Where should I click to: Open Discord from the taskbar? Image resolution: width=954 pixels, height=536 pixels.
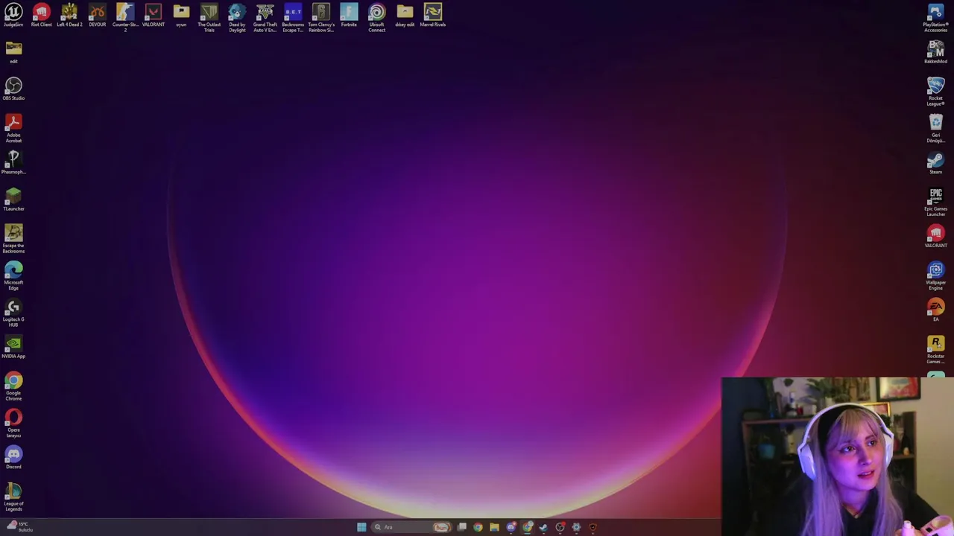511,527
